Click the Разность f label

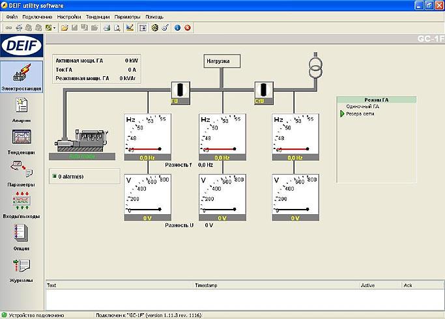(179, 165)
